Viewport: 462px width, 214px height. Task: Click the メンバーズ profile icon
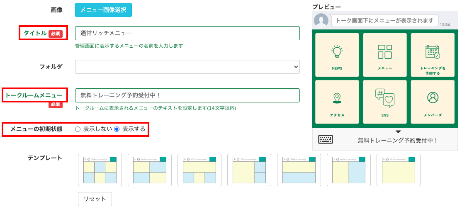click(x=433, y=97)
